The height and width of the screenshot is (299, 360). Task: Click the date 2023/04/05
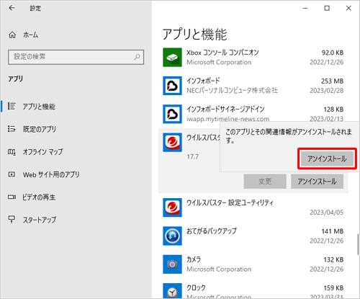point(326,213)
